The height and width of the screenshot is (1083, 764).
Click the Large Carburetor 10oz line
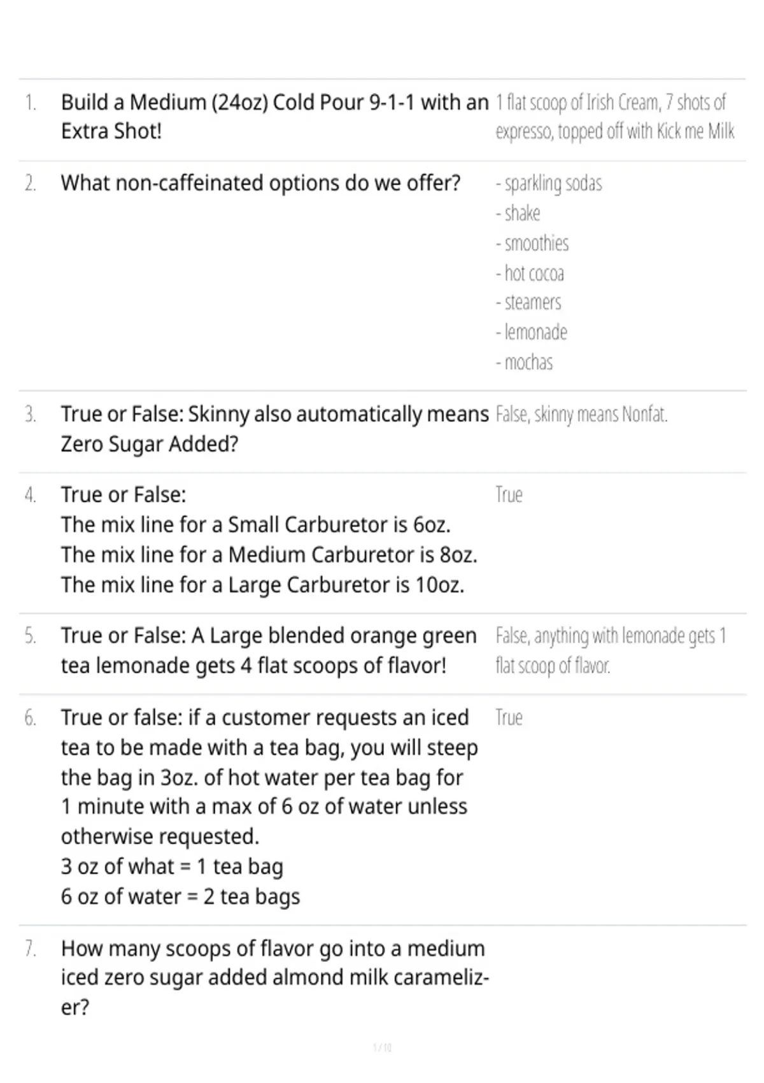pyautogui.click(x=263, y=585)
